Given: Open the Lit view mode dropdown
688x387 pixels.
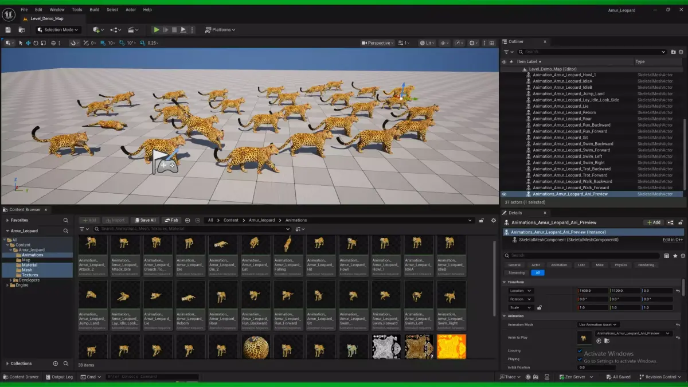Looking at the screenshot, I should tap(427, 43).
